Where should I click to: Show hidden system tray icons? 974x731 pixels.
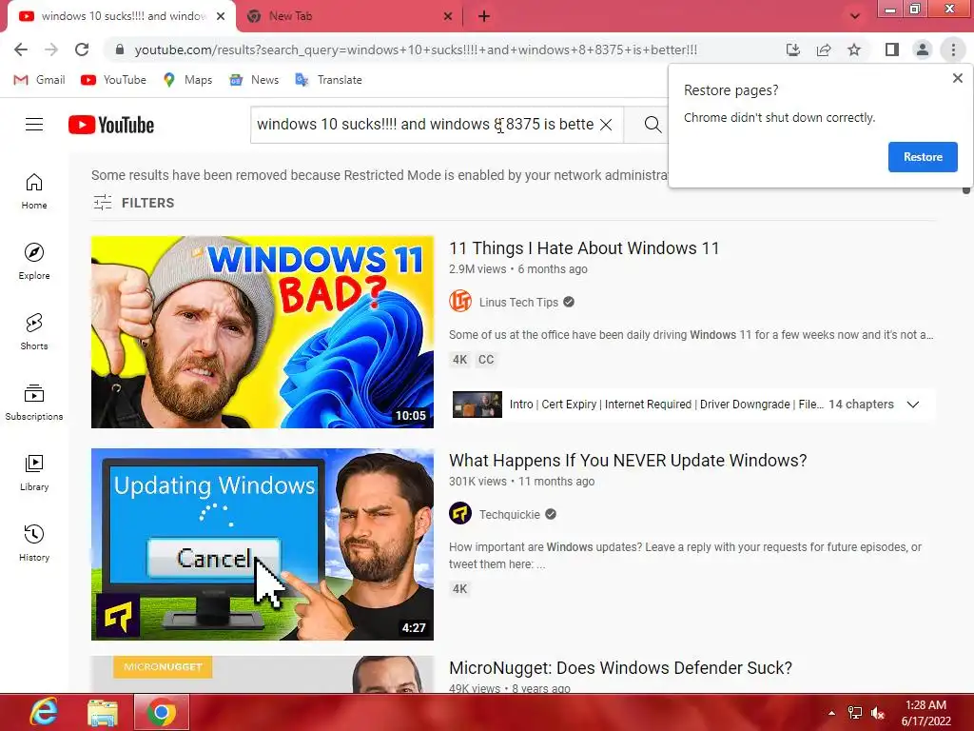(831, 713)
